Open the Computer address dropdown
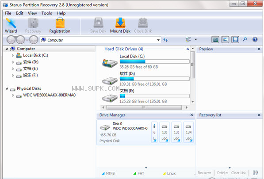Screen dimensions: 264x179 [158, 40]
